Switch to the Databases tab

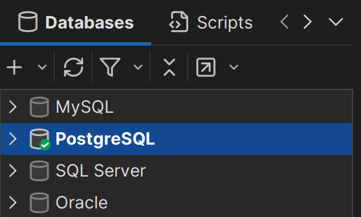[75, 22]
